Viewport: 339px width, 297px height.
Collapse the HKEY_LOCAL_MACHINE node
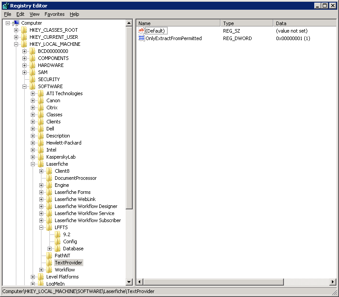pos(16,44)
